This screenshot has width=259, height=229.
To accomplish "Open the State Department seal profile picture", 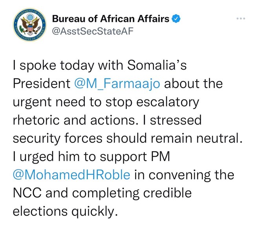I will point(27,25).
